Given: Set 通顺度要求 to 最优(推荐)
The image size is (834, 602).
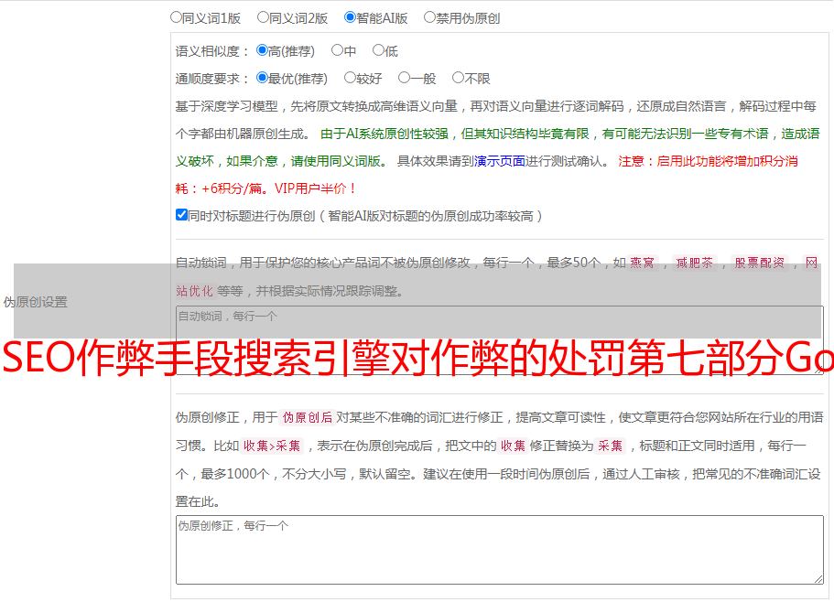Looking at the screenshot, I should tap(262, 78).
